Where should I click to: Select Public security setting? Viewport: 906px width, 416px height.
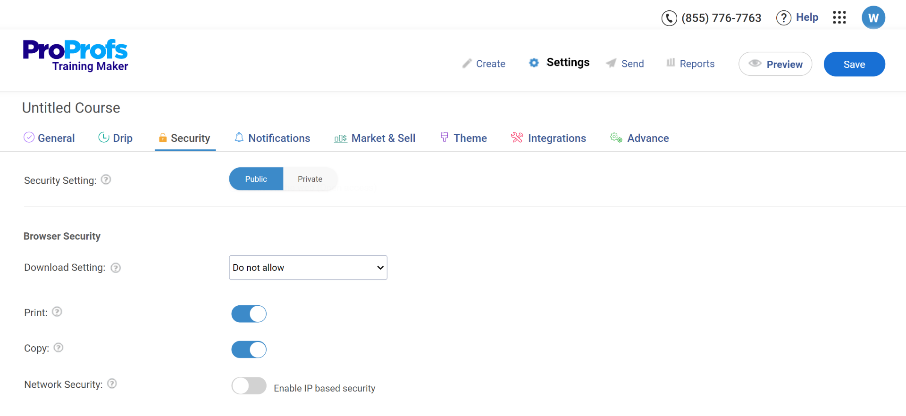(x=256, y=179)
